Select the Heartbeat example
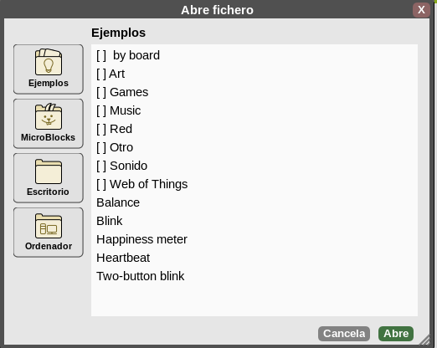The width and height of the screenshot is (437, 348). pyautogui.click(x=123, y=258)
